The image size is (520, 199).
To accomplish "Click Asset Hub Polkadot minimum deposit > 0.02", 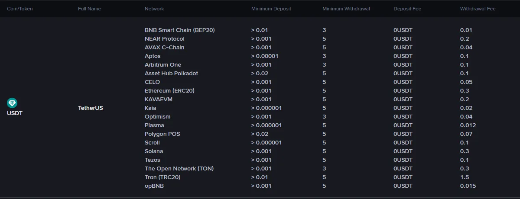I will coord(260,74).
